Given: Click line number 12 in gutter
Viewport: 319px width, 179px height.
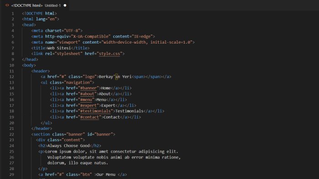Looking at the screenshot, I should (11, 77).
